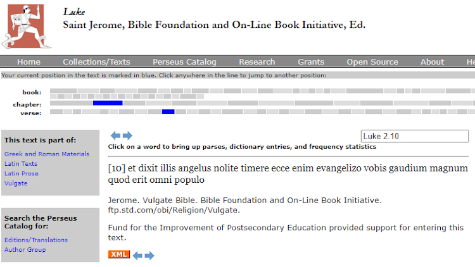
Task: Go to next verse with top right arrow
Action: click(x=127, y=135)
